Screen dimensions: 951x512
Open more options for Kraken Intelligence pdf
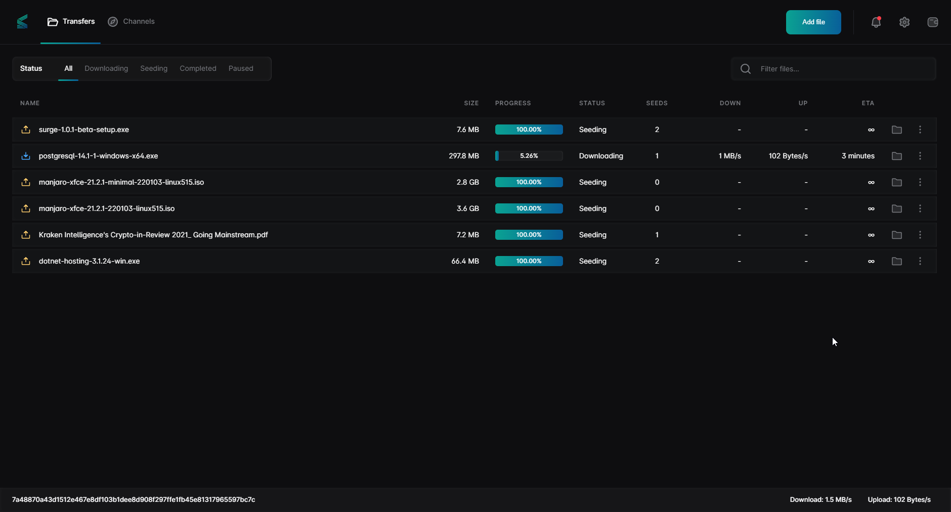(x=920, y=235)
